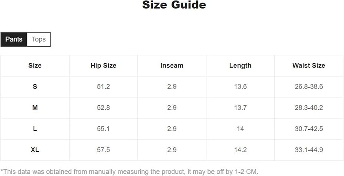Image resolution: width=344 pixels, height=176 pixels.
Task: Click the Inseam column header
Action: point(172,66)
